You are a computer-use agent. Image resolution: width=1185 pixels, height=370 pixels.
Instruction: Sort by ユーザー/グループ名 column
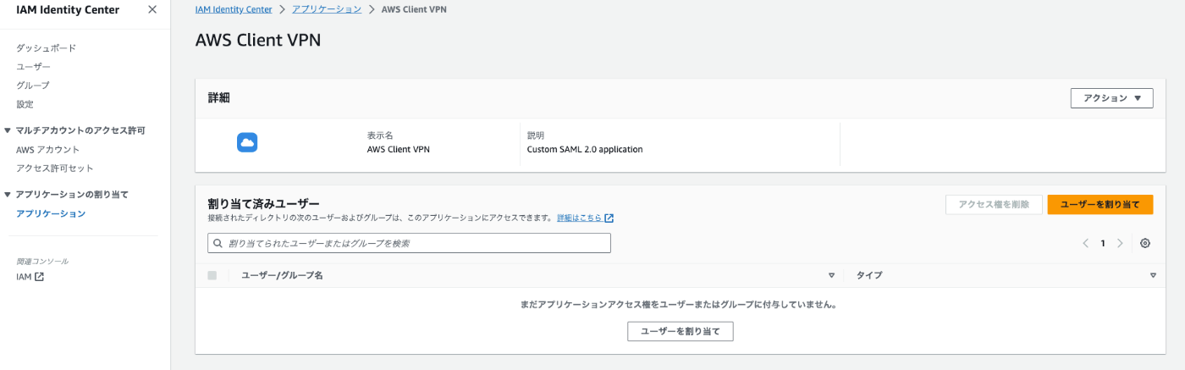tap(831, 276)
